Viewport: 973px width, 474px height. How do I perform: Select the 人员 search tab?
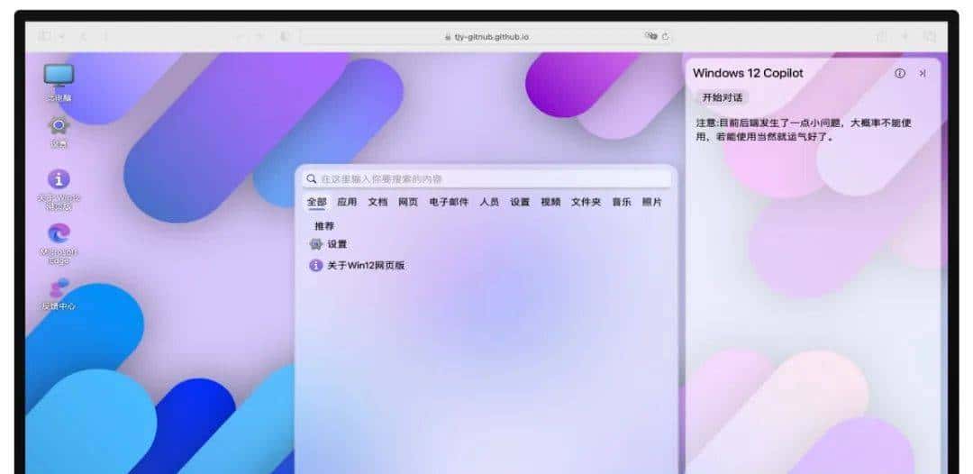(x=489, y=202)
